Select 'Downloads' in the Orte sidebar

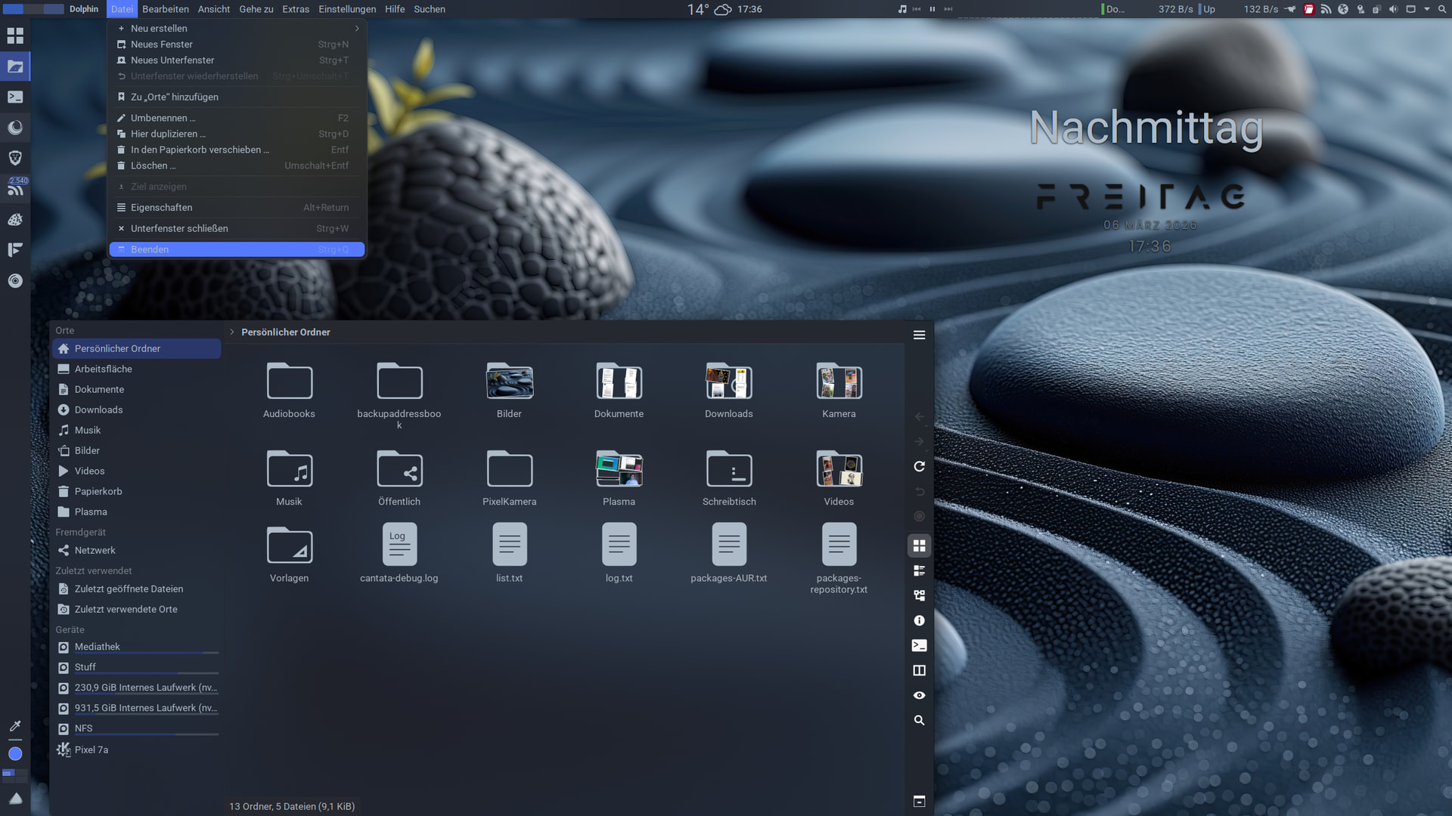coord(98,410)
